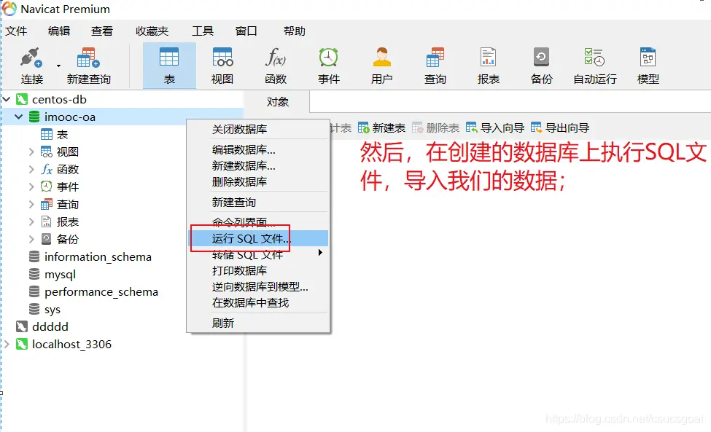Select the mysql database
This screenshot has height=432, width=711.
60,275
